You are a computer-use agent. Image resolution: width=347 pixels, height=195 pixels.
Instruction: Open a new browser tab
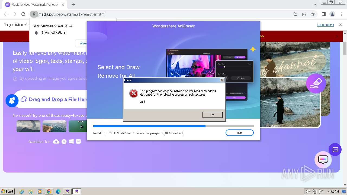73,5
